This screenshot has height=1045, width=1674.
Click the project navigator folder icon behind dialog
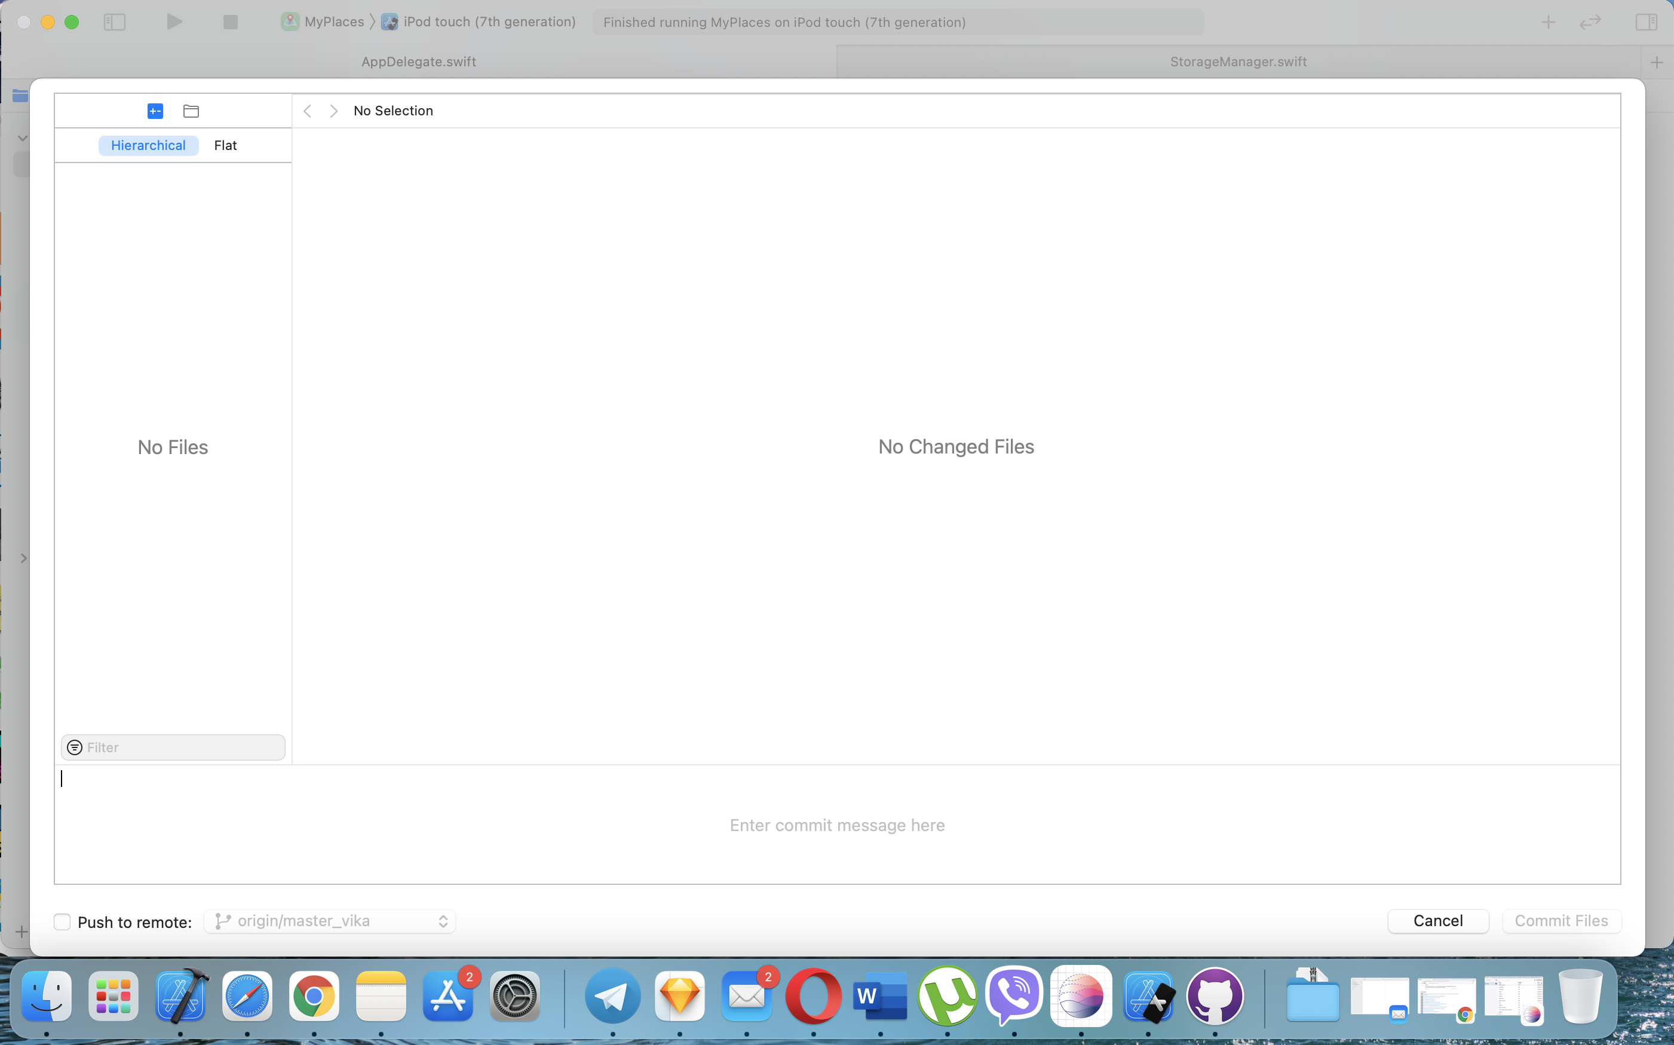click(20, 96)
